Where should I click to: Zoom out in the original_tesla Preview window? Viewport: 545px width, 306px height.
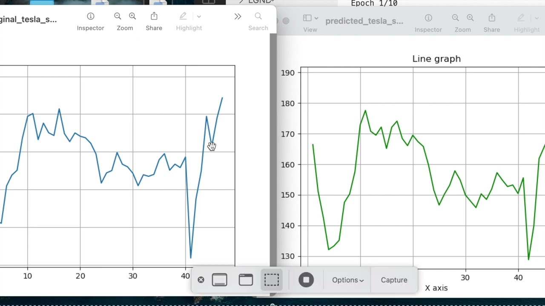pyautogui.click(x=118, y=16)
